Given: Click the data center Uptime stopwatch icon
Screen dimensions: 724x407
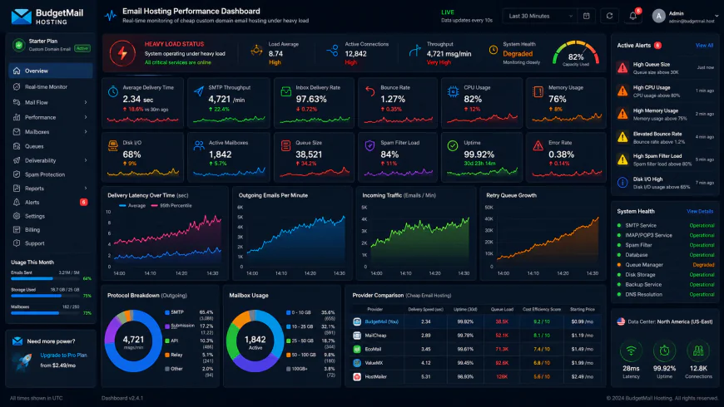Looking at the screenshot, I should coord(664,351).
